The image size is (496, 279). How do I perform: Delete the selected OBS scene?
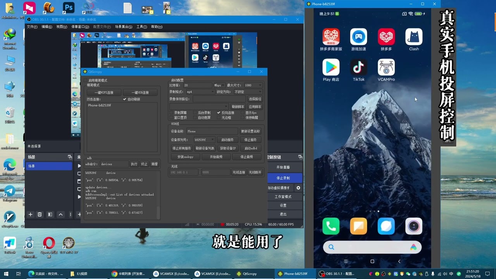40,214
